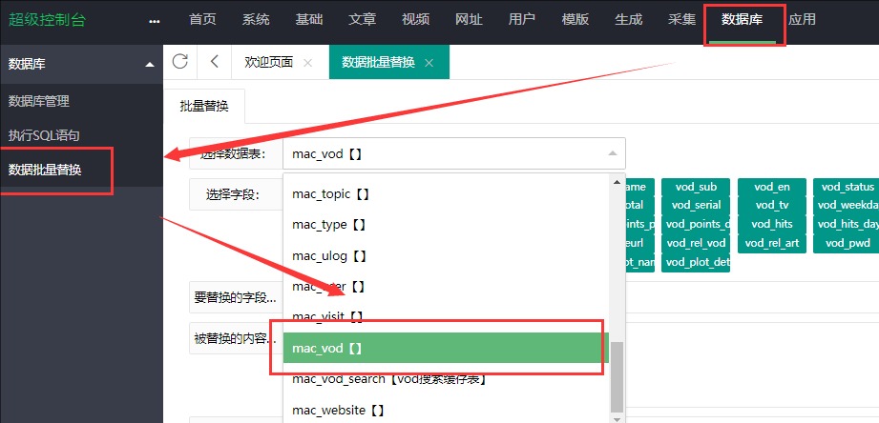Open the 数据库 top menu
The image size is (879, 423).
[x=741, y=20]
